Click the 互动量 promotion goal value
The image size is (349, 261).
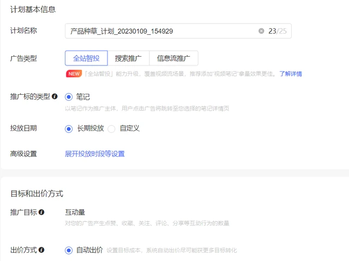(x=75, y=212)
